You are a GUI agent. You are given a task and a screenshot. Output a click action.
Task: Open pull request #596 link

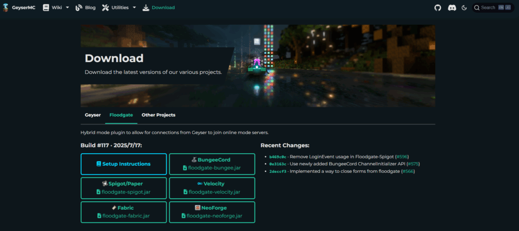tap(402, 157)
